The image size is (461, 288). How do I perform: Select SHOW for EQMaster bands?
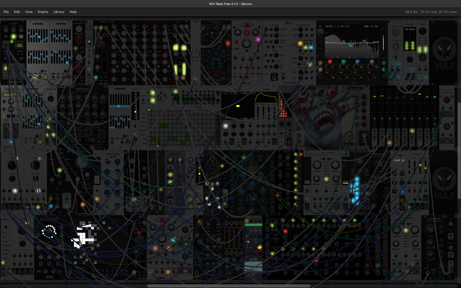click(376, 26)
